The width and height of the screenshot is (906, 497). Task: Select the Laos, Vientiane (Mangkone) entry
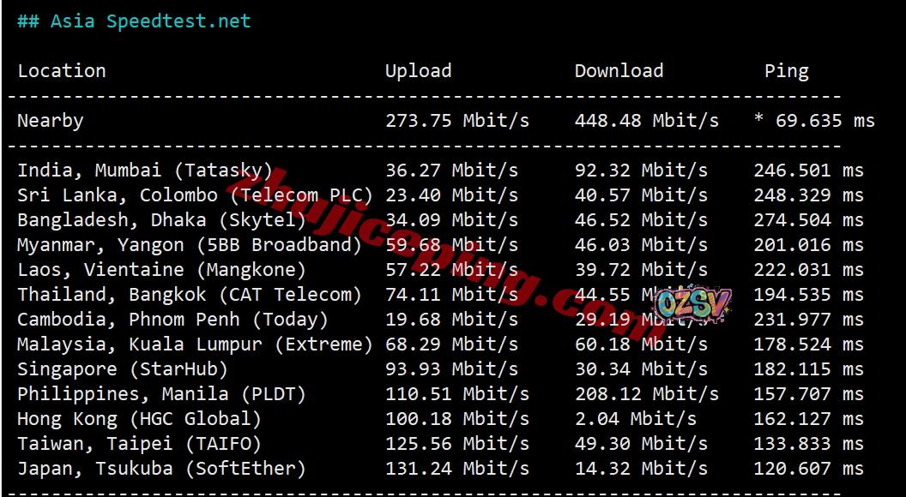click(x=161, y=270)
